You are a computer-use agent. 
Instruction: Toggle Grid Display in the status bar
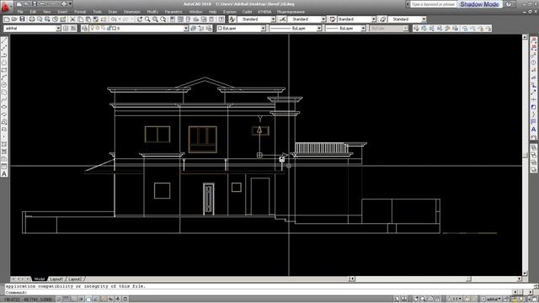(67, 300)
